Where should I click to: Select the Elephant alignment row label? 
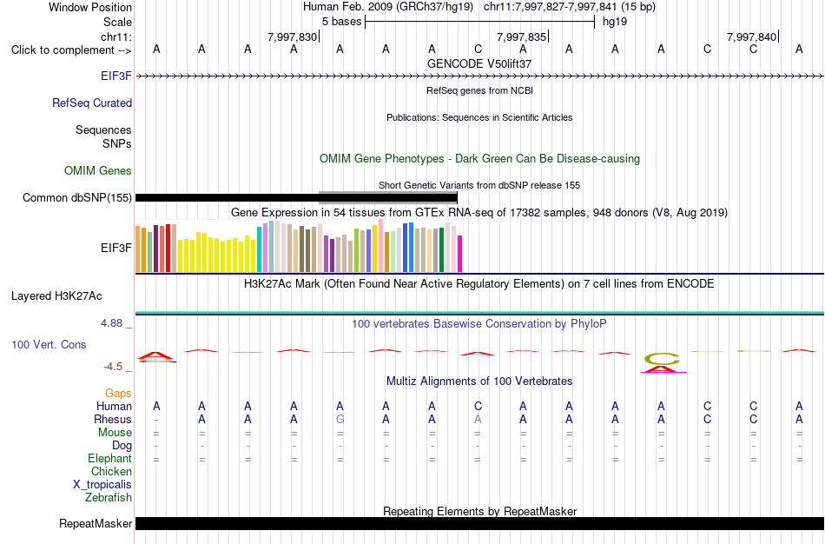pos(109,458)
